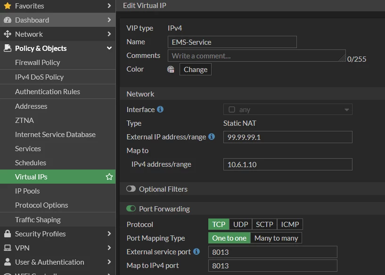Click External IP field 99.99.99.1
This screenshot has width=385, height=275.
tap(288, 137)
